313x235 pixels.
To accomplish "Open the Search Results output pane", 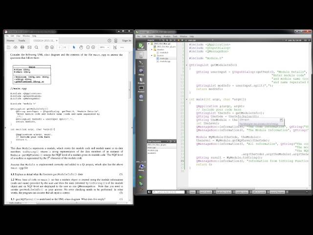I will pyautogui.click(x=204, y=192).
